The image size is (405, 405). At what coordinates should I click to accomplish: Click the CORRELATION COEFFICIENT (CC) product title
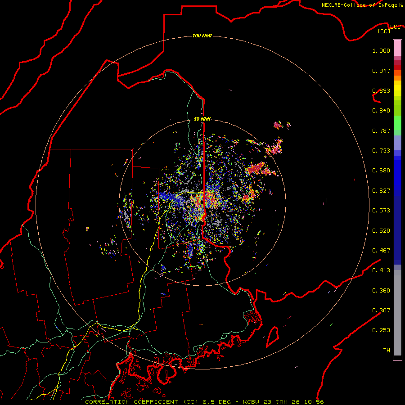click(142, 402)
